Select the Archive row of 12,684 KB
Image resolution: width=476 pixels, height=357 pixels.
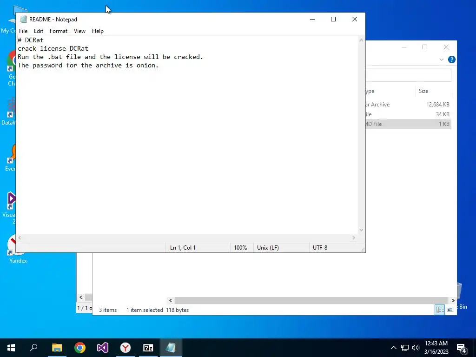tap(408, 105)
